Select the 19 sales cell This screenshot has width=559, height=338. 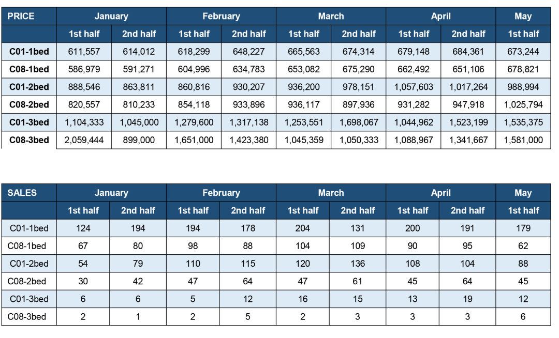click(467, 299)
